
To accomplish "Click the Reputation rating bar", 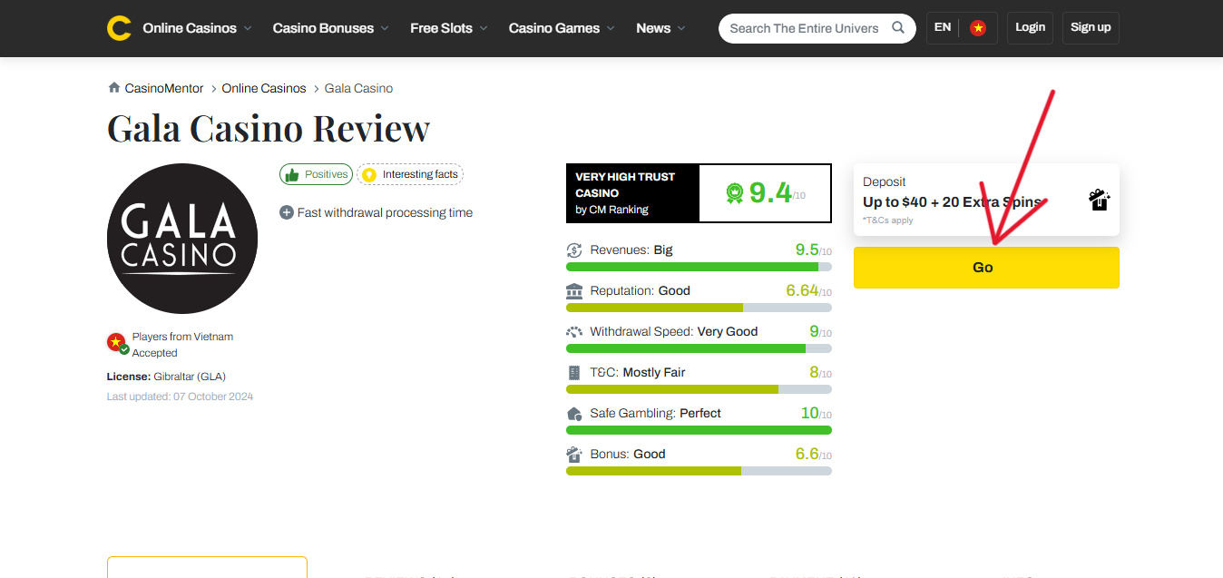I will tap(699, 308).
